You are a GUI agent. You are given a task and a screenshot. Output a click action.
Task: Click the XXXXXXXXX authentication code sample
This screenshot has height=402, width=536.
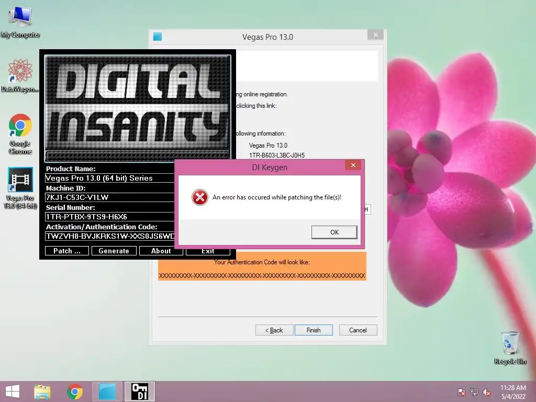[x=262, y=275]
